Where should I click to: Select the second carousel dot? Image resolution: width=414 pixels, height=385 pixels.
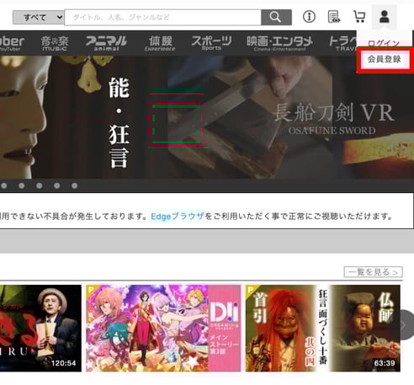click(x=22, y=185)
